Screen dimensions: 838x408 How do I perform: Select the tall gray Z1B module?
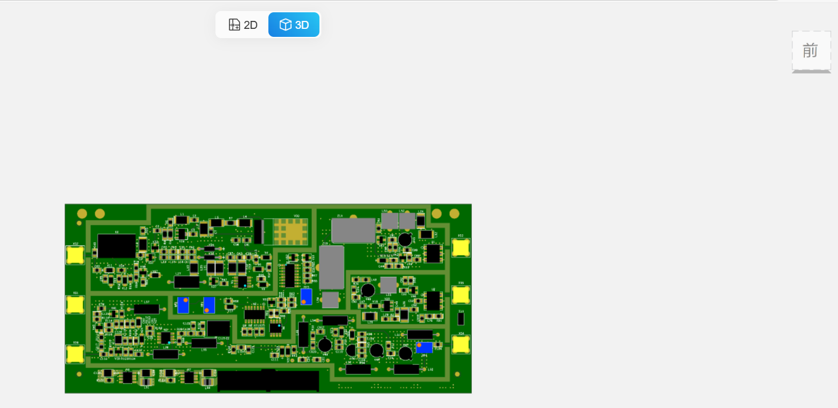[x=332, y=267]
